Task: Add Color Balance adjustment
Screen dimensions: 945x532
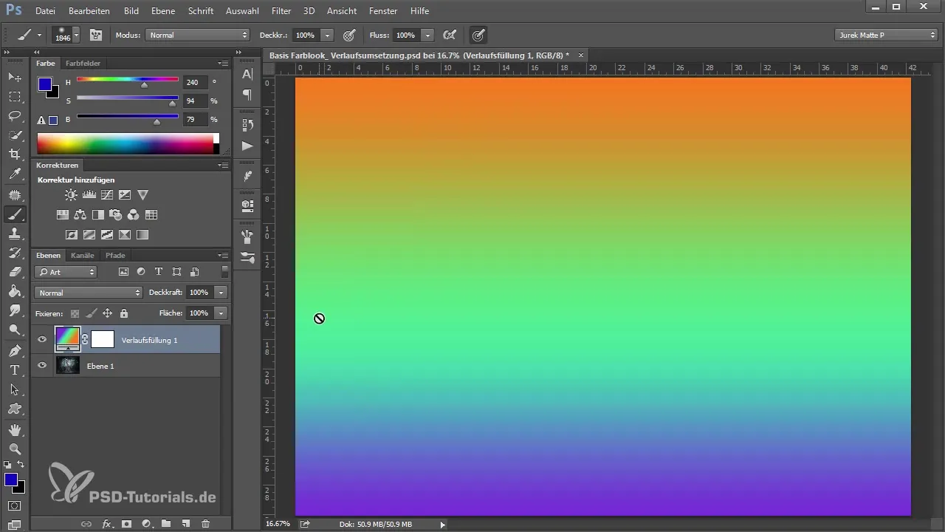Action: point(80,215)
